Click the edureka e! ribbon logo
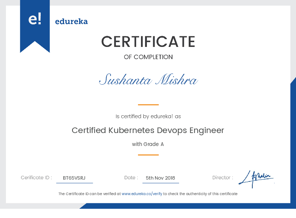Image resolution: width=296 pixels, height=218 pixels. [x=35, y=26]
